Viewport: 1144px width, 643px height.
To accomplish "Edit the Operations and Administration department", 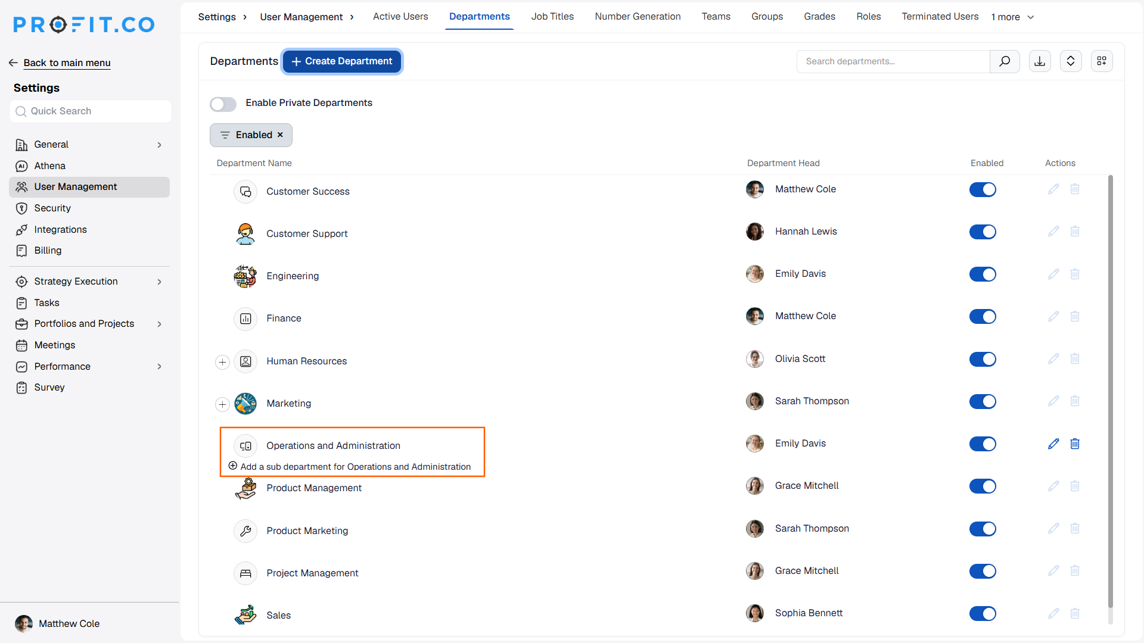I will (1053, 444).
